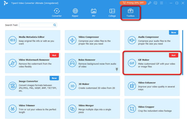This screenshot has width=187, height=120.
Task: Select the Toolbox tab
Action: [x=131, y=13]
